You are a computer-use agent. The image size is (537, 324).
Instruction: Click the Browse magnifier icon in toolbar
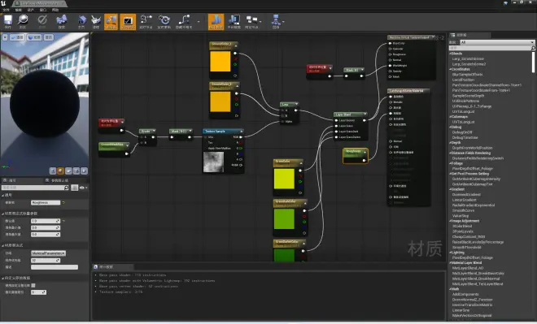coord(23,20)
